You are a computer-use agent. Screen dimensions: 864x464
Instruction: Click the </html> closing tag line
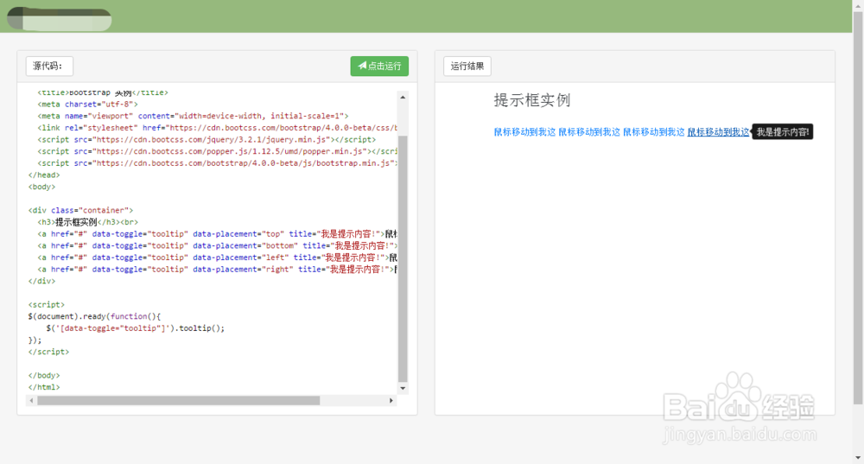click(44, 387)
